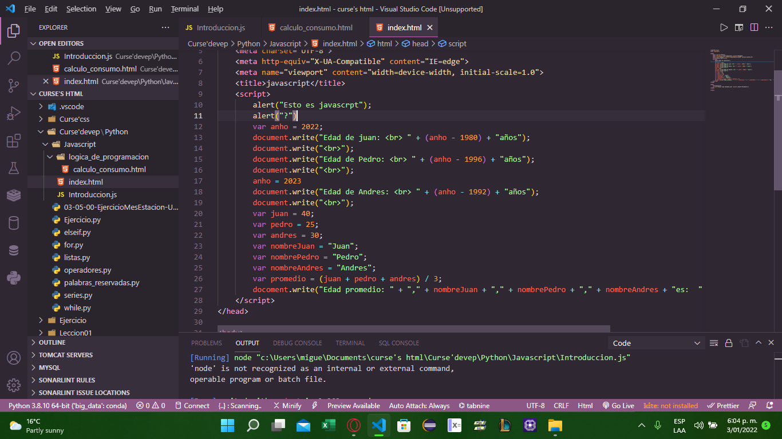Change CRLF end of line sequence
Image resolution: width=782 pixels, height=439 pixels.
click(561, 406)
